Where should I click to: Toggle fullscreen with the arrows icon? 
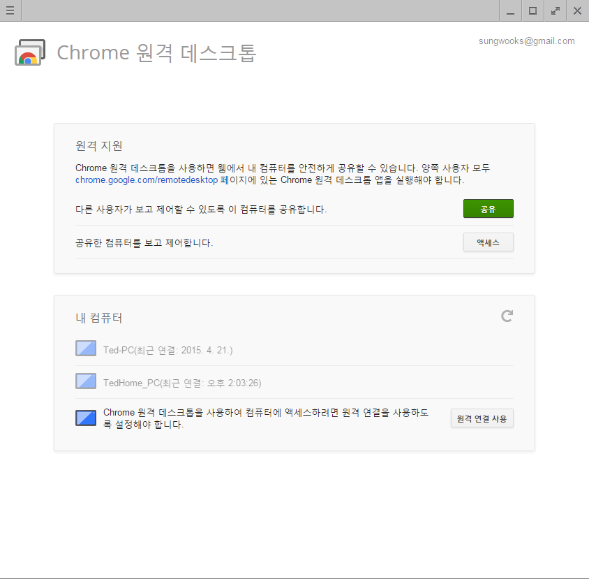pyautogui.click(x=556, y=10)
